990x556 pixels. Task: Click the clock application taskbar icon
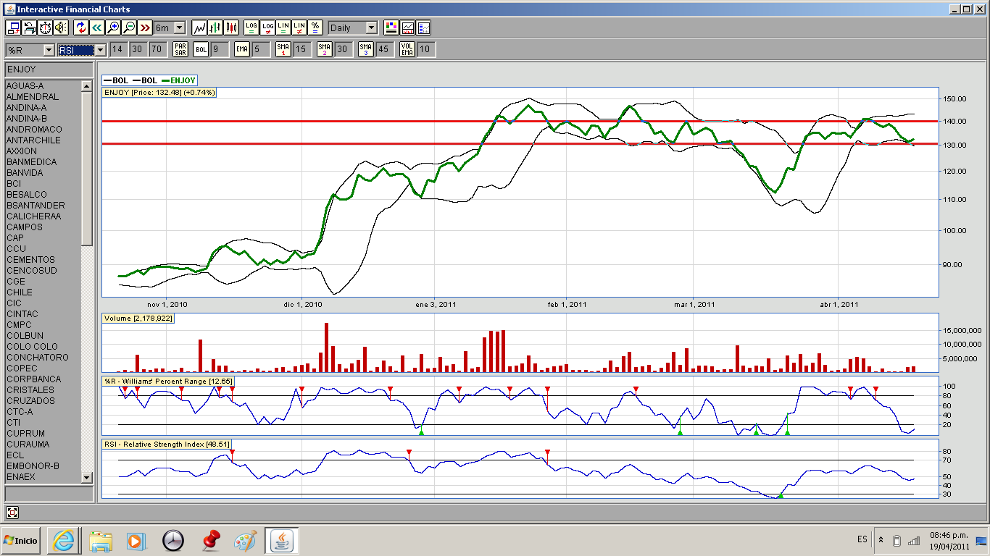click(x=173, y=540)
